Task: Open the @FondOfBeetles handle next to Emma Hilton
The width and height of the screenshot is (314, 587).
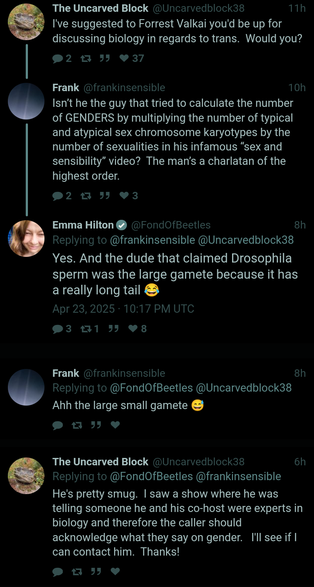Action: click(x=171, y=225)
